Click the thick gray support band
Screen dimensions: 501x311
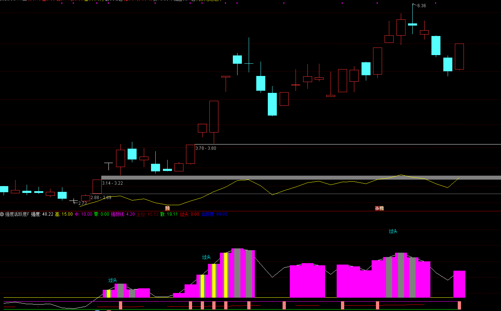(288, 177)
